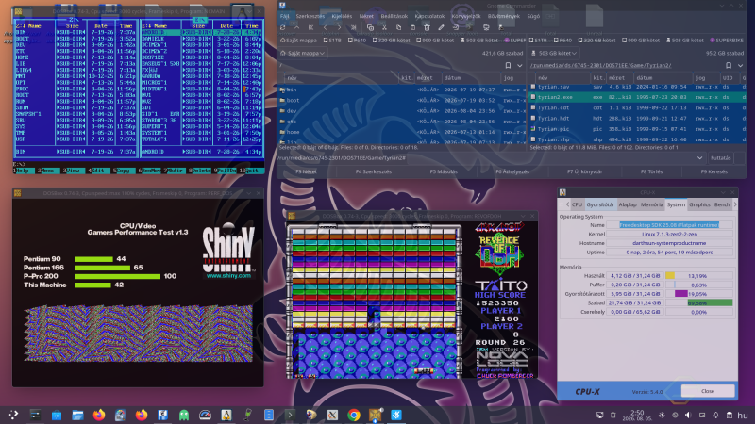The image size is (755, 424).
Task: Click the speedometer gauge taskbar icon
Action: tap(205, 415)
